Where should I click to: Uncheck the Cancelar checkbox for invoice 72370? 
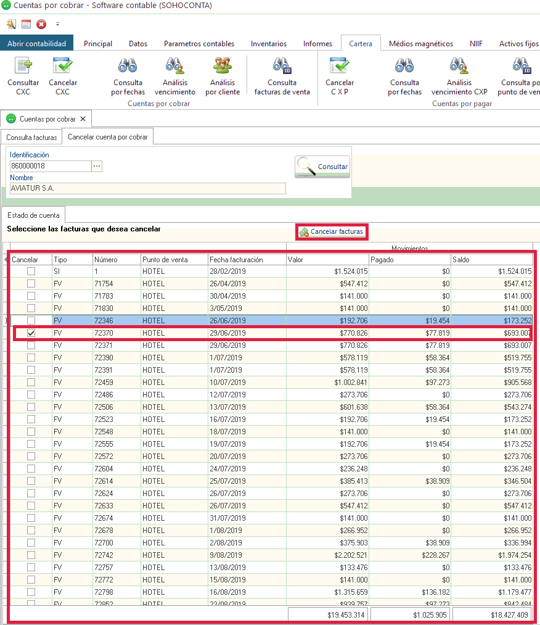31,333
